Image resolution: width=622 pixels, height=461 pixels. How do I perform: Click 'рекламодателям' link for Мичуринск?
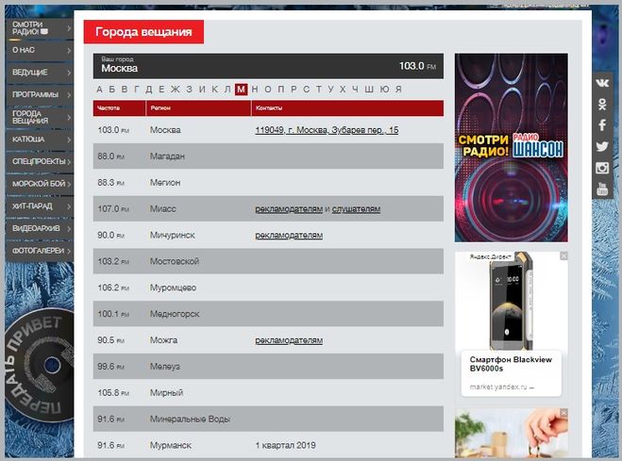coord(289,236)
